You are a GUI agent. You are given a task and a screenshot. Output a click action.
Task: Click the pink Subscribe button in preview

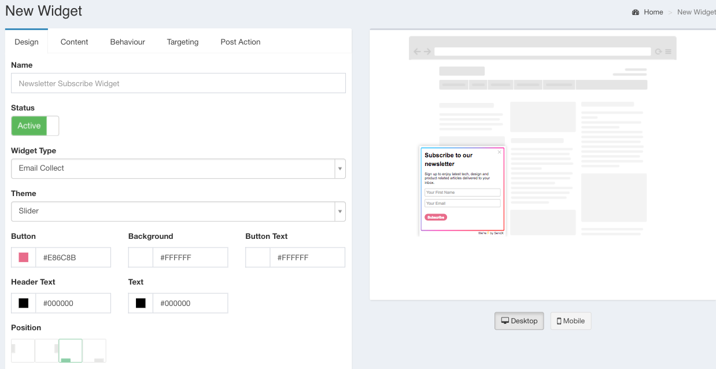[435, 217]
